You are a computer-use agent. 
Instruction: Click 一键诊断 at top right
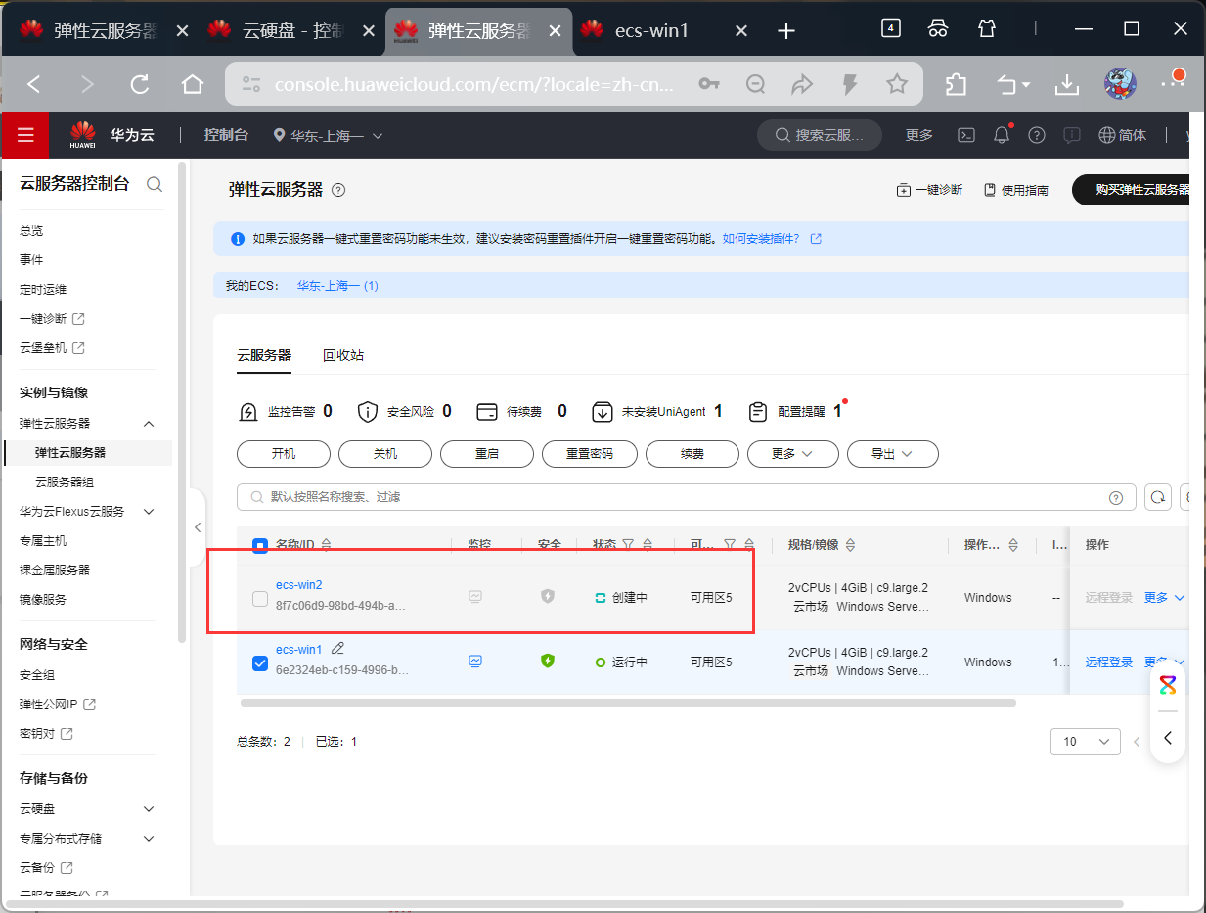click(929, 190)
